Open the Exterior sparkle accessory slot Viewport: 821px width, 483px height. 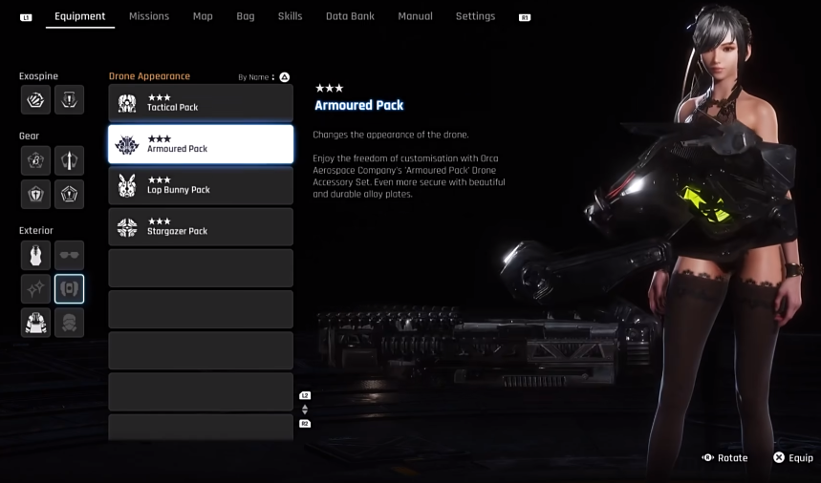click(35, 288)
